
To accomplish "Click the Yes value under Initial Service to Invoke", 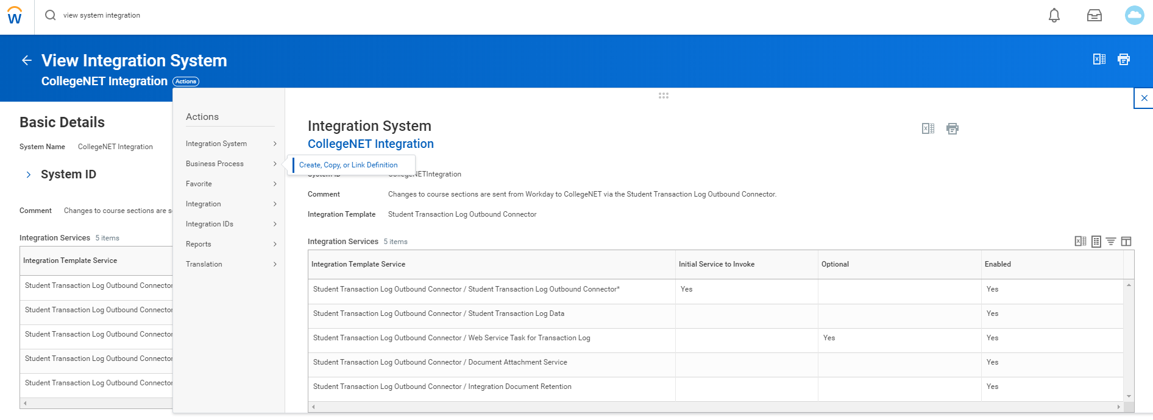I will (686, 289).
